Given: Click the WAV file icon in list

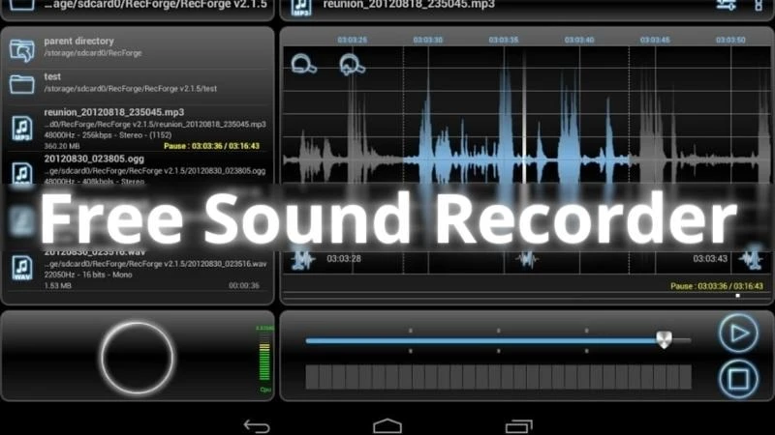Looking at the screenshot, I should (x=21, y=268).
